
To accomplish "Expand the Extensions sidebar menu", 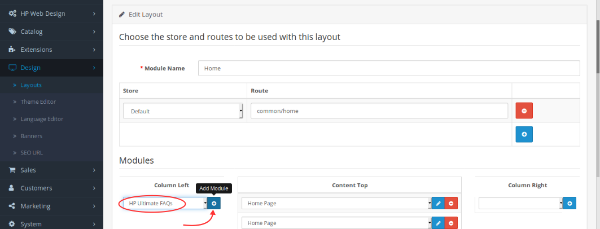I will (x=51, y=50).
